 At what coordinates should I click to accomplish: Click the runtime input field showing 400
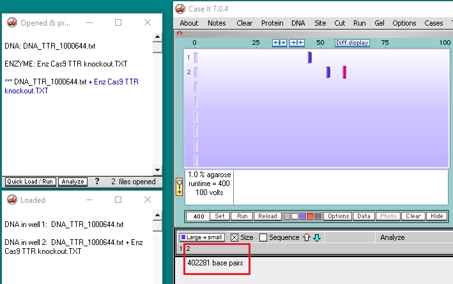[x=198, y=216]
